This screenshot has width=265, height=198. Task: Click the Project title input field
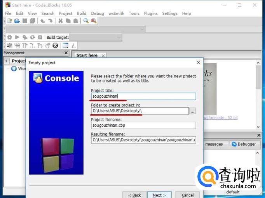click(143, 96)
